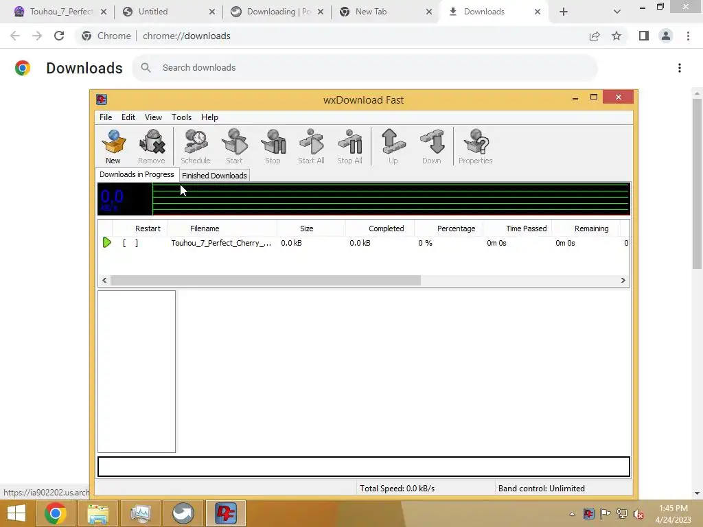This screenshot has width=703, height=527.
Task: Open the Windows Start button
Action: pyautogui.click(x=16, y=513)
